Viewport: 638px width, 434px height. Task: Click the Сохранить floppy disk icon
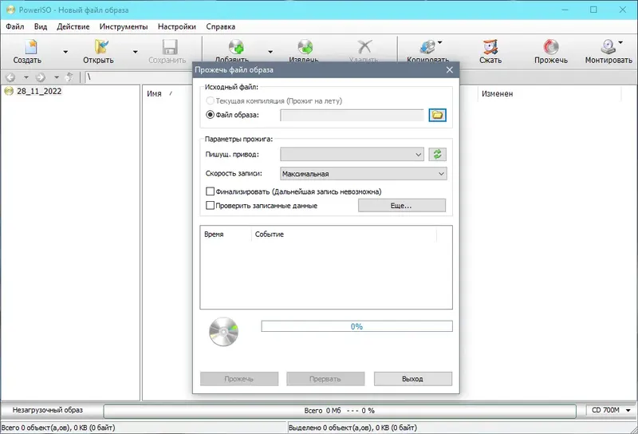(x=170, y=47)
